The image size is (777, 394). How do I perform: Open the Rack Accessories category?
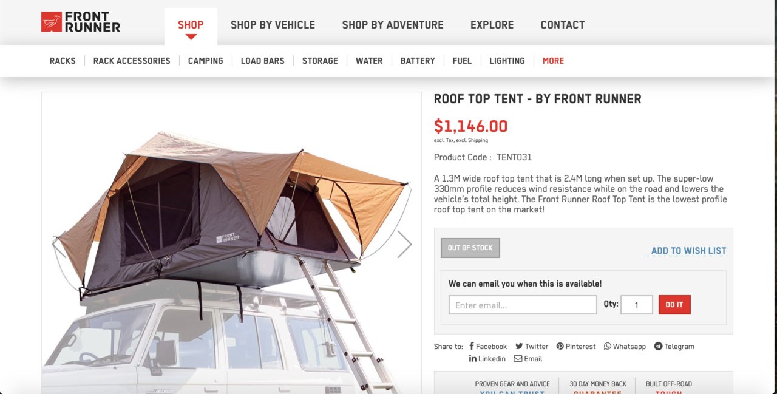pyautogui.click(x=132, y=61)
